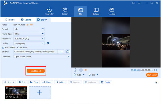Toggle Turn on GPU Acceleration checkbox
This screenshot has height=104, width=161.
pyautogui.click(x=3, y=47)
